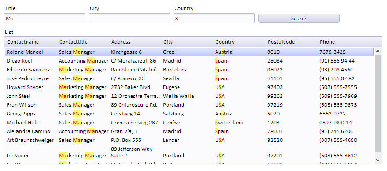The width and height of the screenshot is (387, 171).
Task: Click phone number (91) 745 6200
Action: pos(336,131)
